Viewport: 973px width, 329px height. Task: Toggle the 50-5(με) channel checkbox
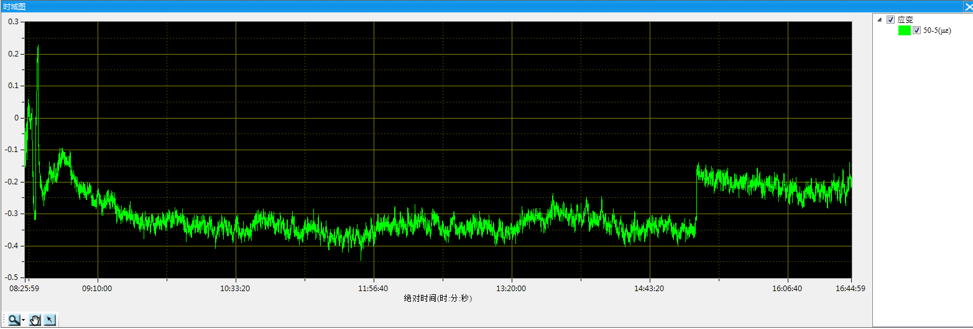[x=916, y=30]
